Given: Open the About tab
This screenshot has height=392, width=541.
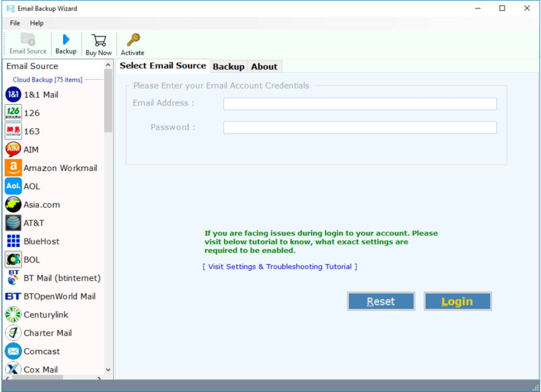Looking at the screenshot, I should click(x=264, y=66).
